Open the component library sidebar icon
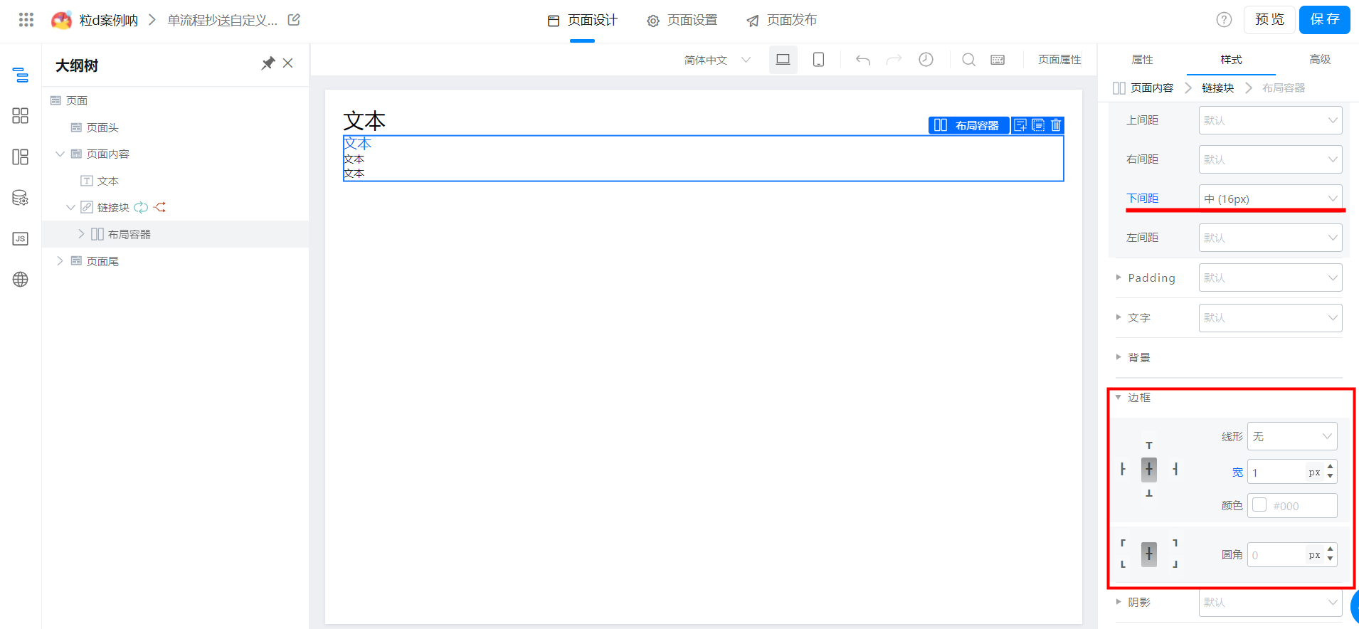Image resolution: width=1359 pixels, height=629 pixels. [x=21, y=116]
